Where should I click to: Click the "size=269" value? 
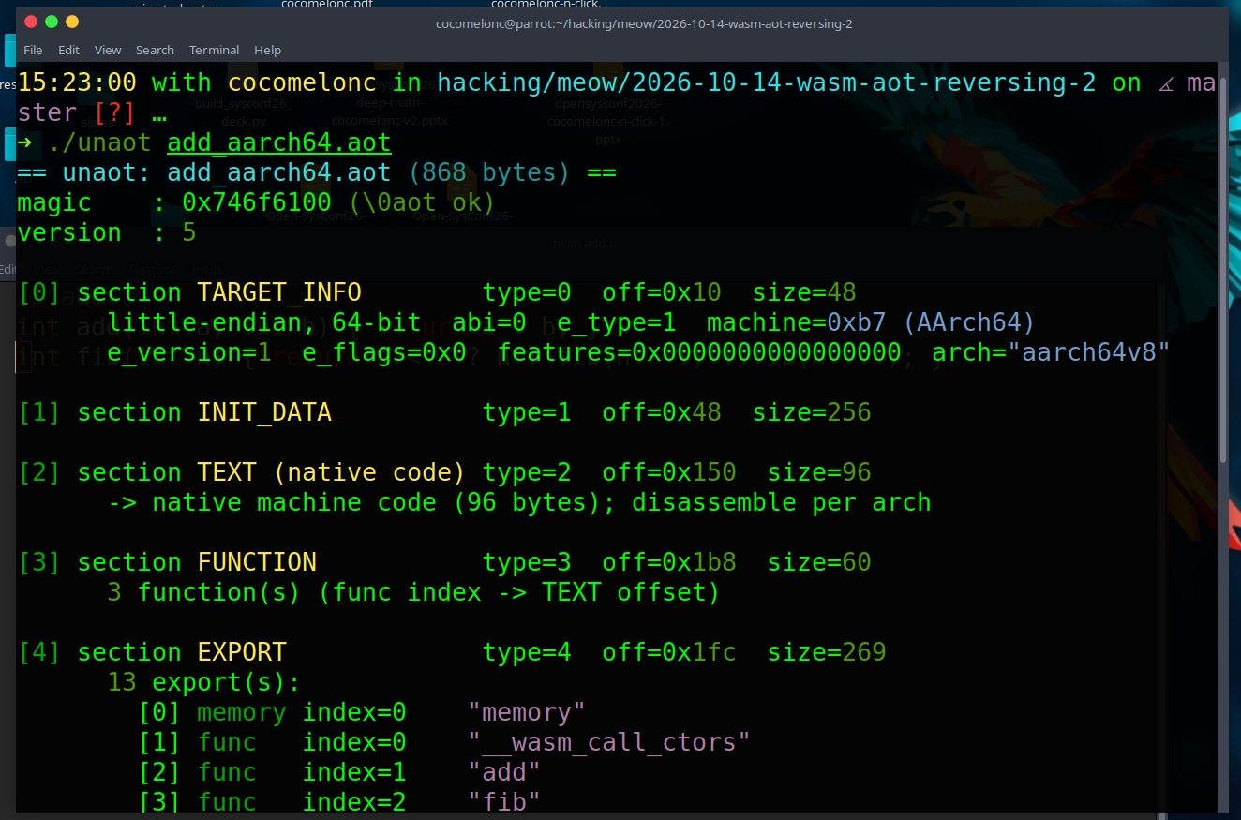click(826, 653)
